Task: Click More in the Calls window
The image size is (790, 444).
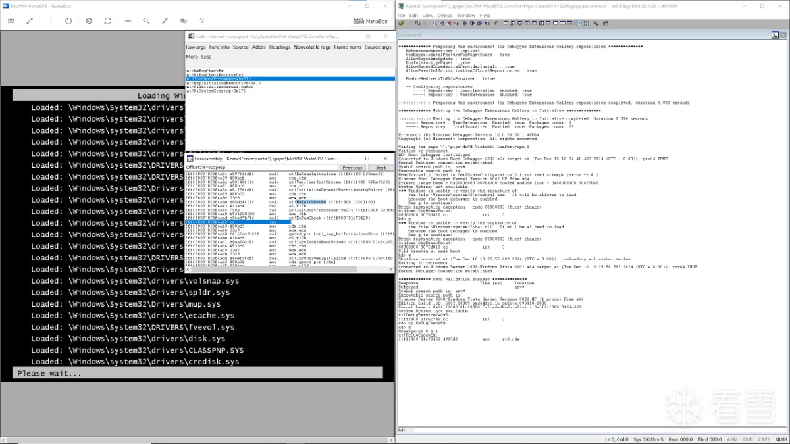Action: tap(192, 57)
